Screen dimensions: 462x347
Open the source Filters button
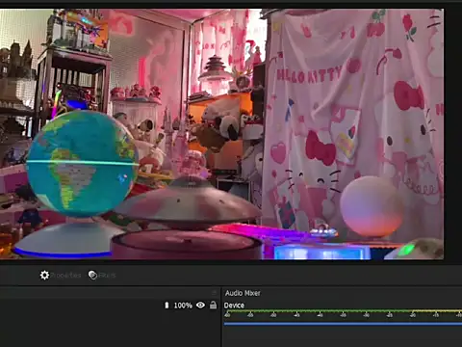[x=102, y=275]
